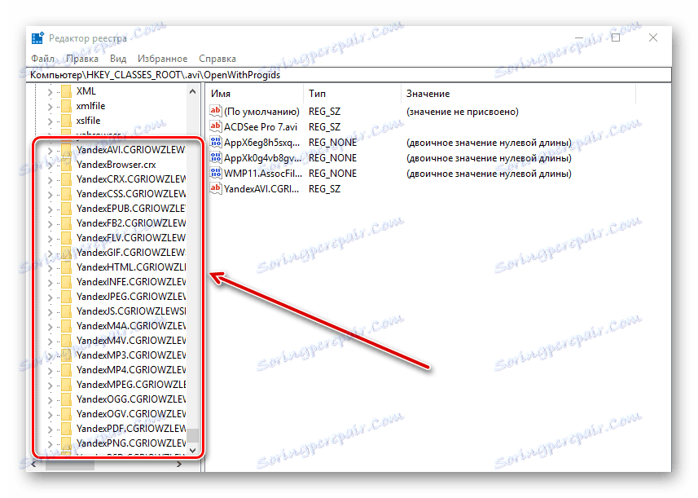
Task: Click the xmlfile folder icon
Action: 66,106
